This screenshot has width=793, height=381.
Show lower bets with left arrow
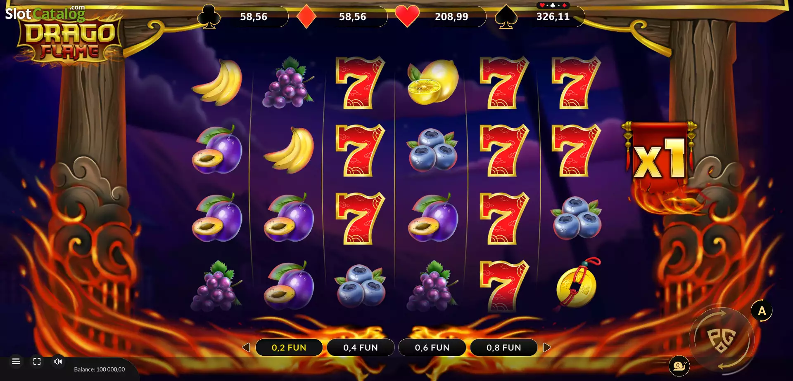(x=246, y=348)
